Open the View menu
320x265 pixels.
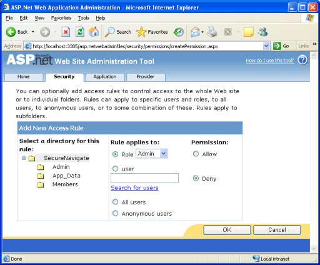tap(39, 18)
